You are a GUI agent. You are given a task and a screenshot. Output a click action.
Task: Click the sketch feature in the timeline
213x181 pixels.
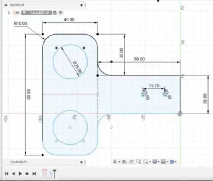coord(45,173)
